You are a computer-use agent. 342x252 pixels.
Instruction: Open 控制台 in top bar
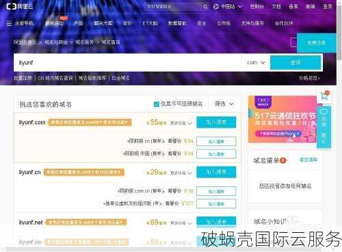(x=256, y=7)
